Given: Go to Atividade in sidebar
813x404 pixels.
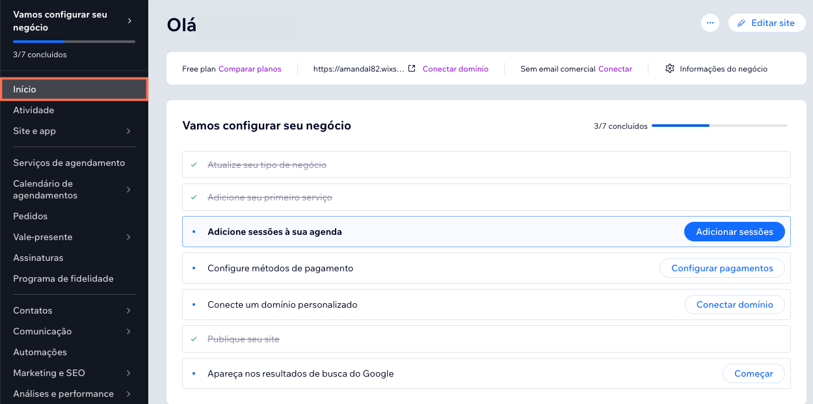Looking at the screenshot, I should point(34,111).
